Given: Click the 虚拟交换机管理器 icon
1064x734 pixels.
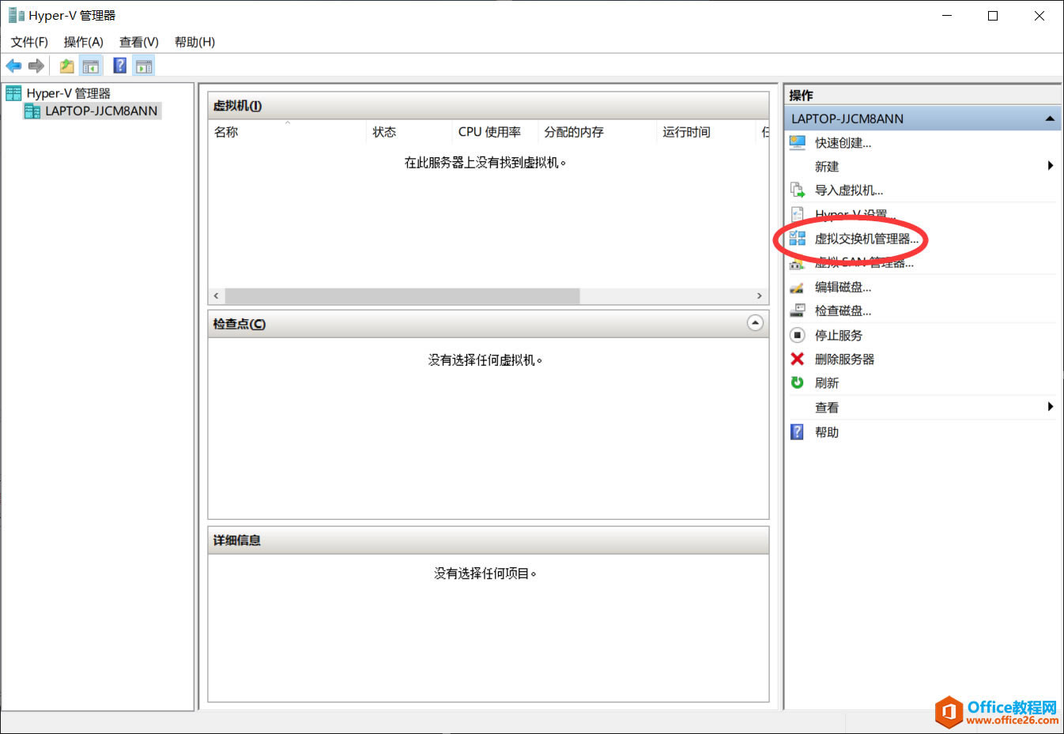Looking at the screenshot, I should click(798, 239).
